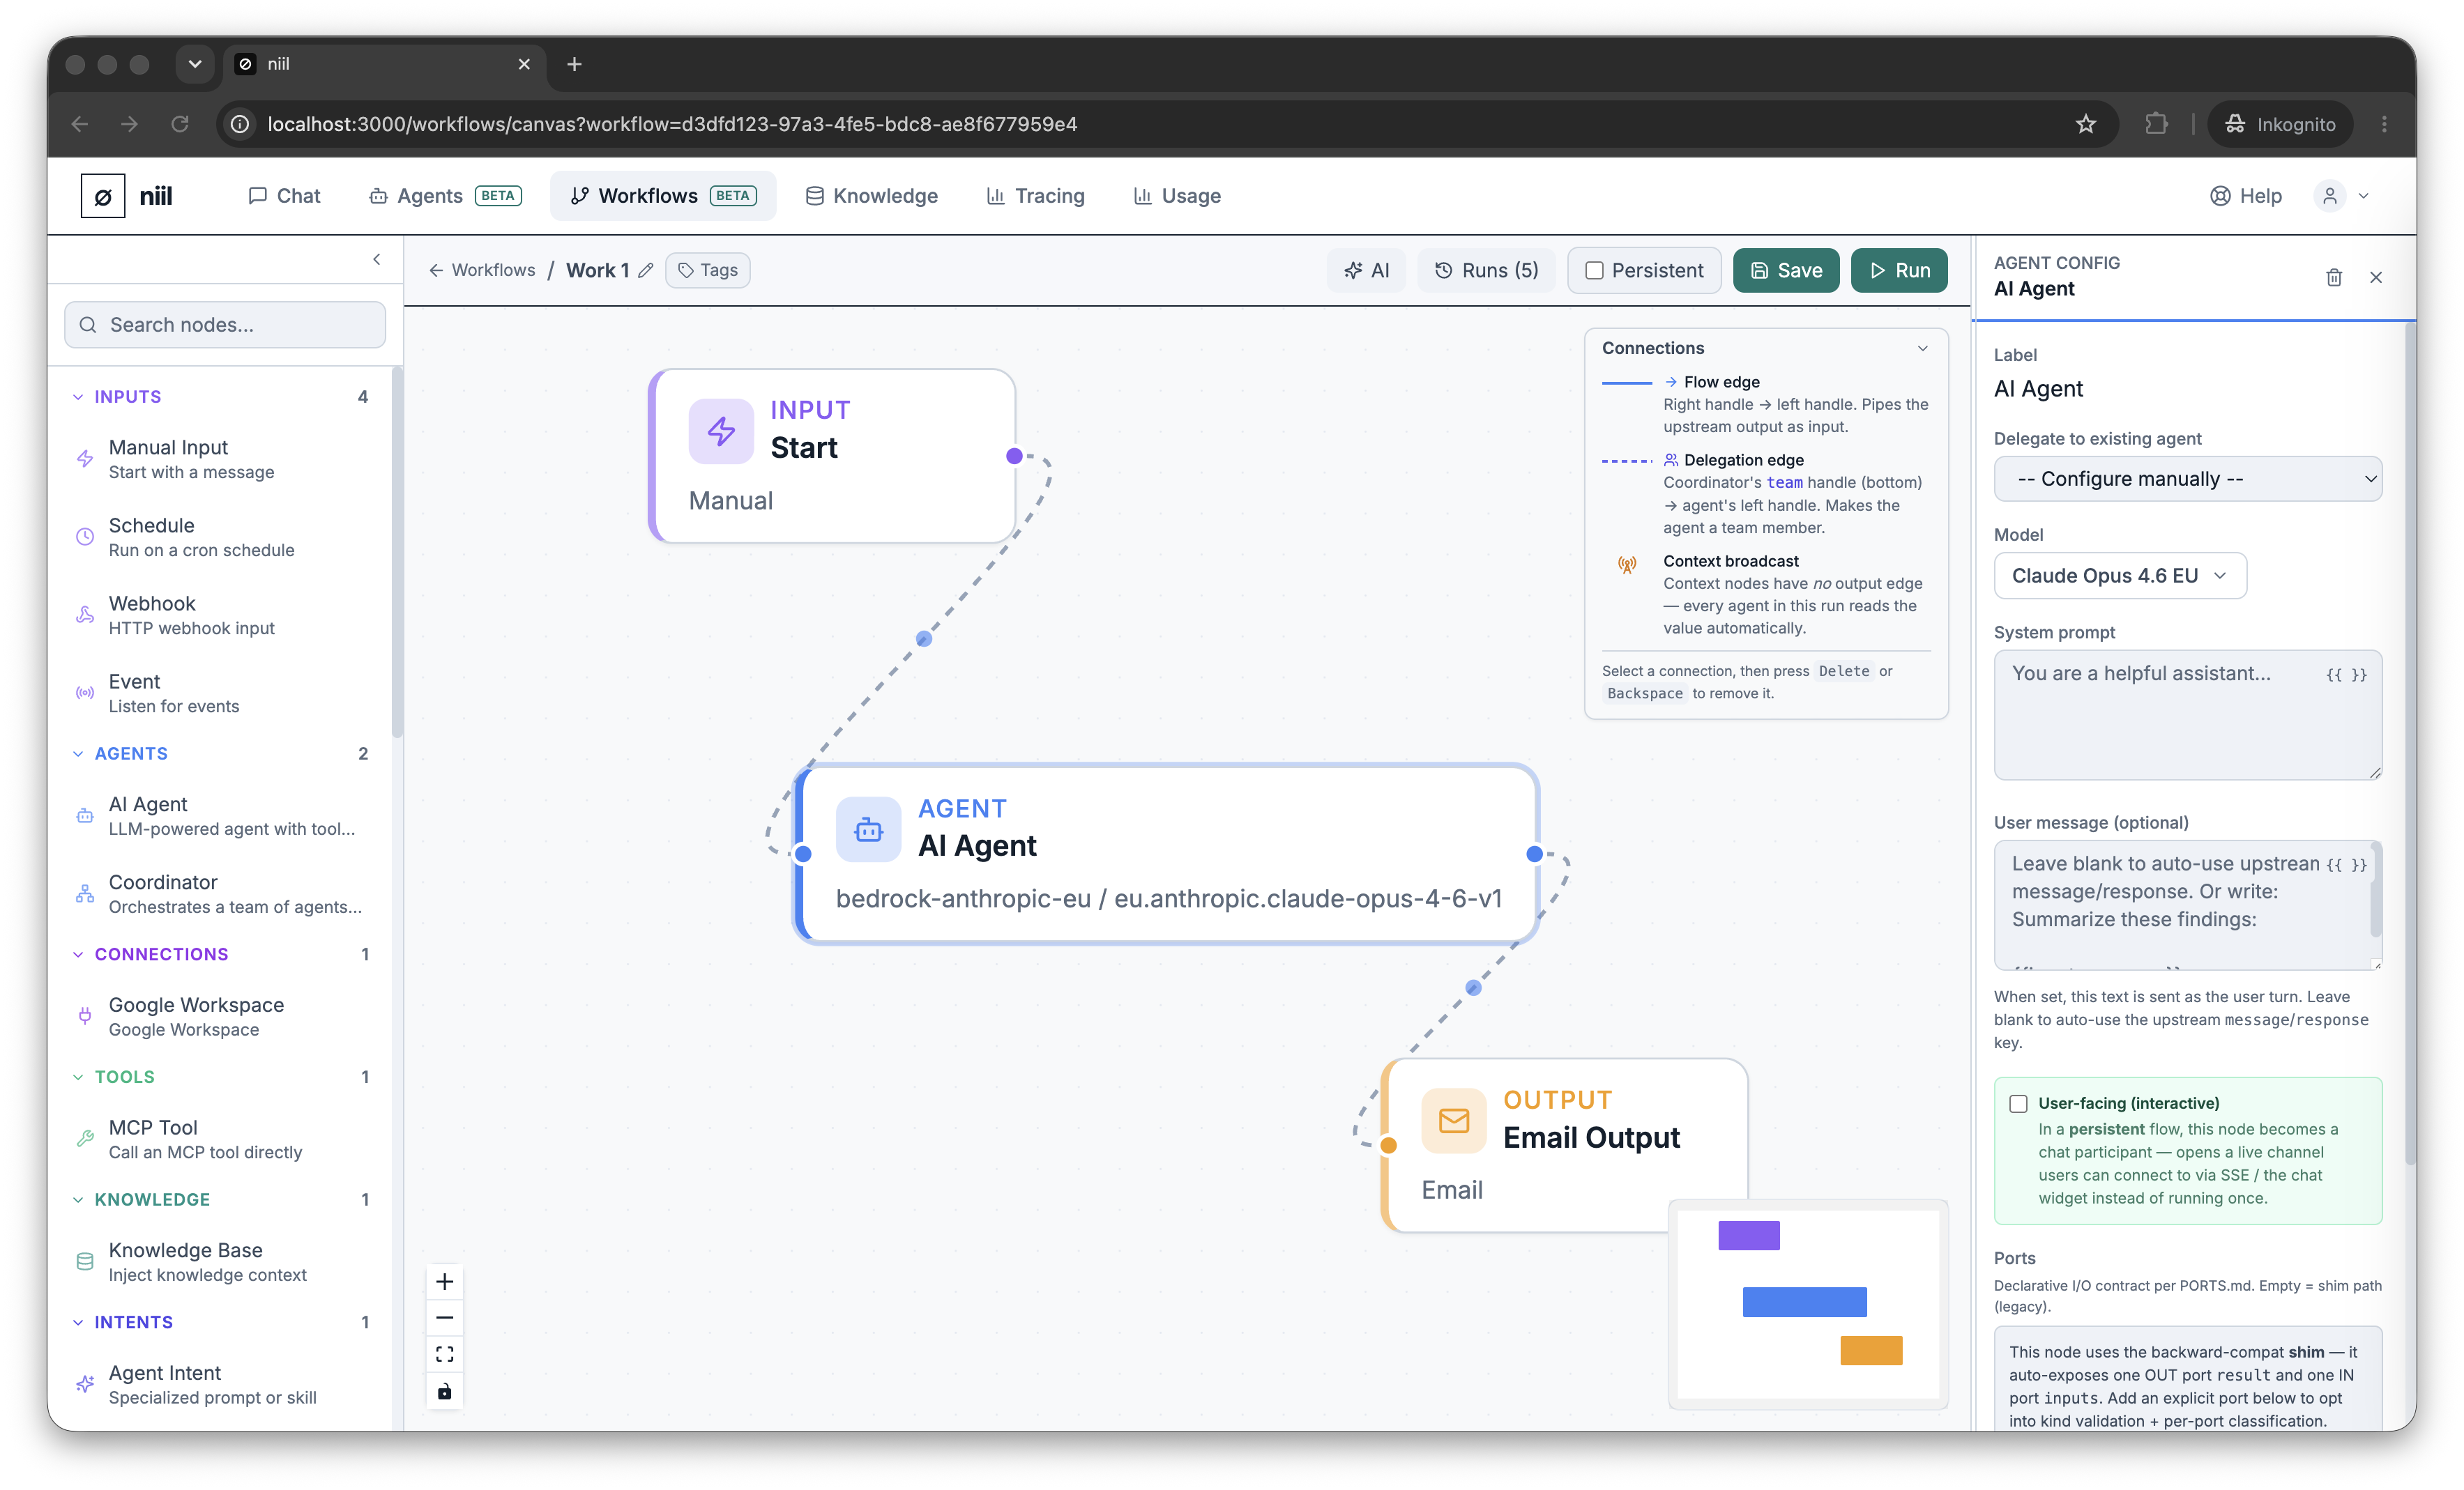Toggle the Persistent checkbox

1595,271
